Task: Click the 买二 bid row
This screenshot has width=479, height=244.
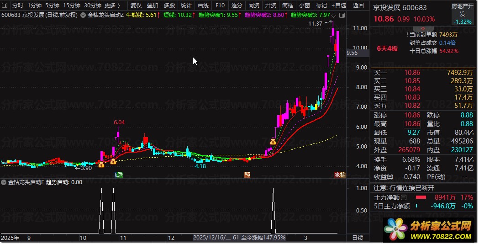Action: (423, 81)
